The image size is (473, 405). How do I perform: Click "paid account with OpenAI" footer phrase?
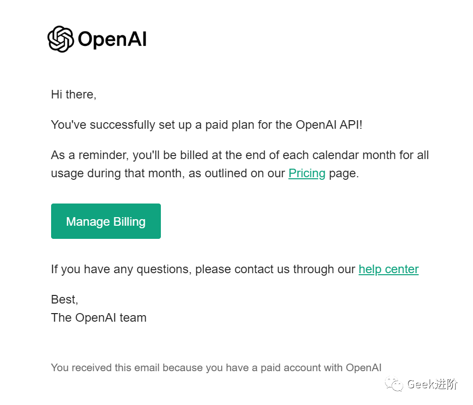tap(321, 368)
